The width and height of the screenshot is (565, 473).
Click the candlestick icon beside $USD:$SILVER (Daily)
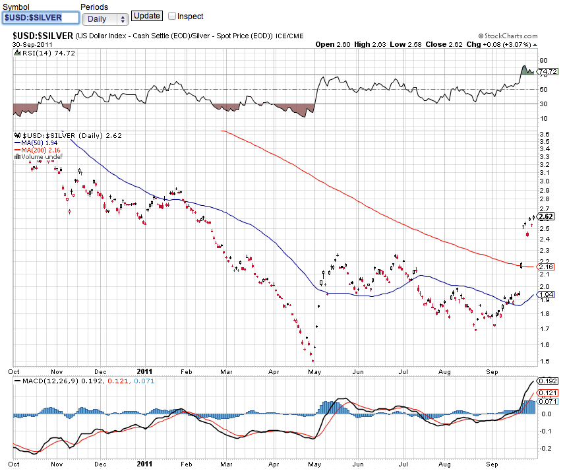point(16,135)
